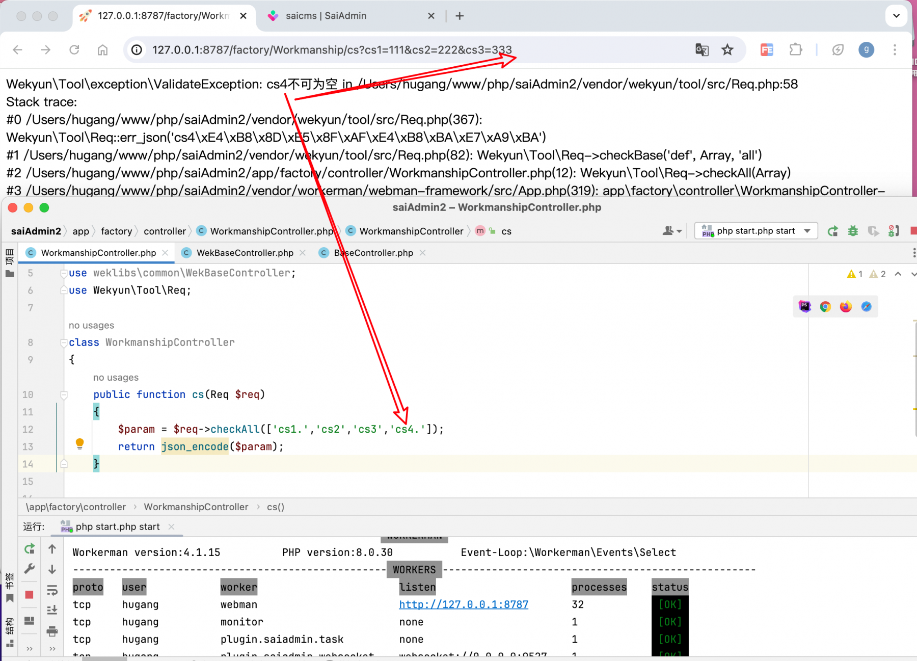
Task: Open editor tabs three-dot menu
Action: (x=914, y=253)
